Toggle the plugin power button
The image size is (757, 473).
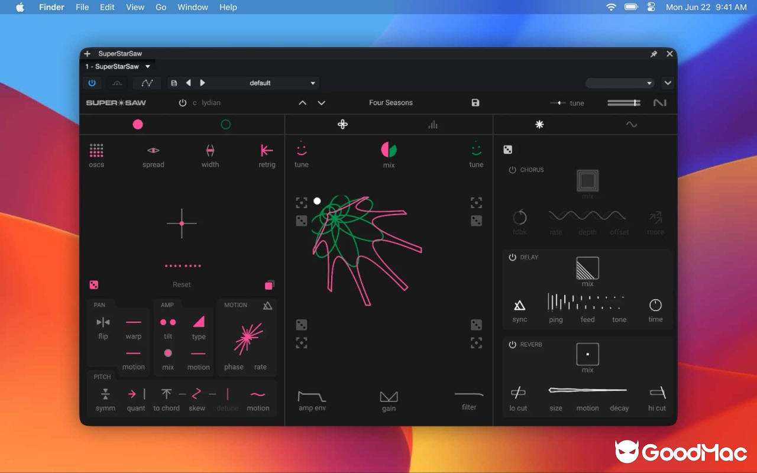coord(92,83)
